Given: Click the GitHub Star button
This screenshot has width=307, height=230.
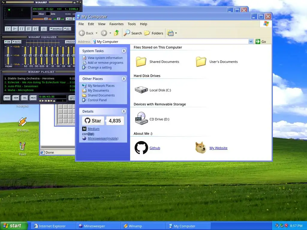Looking at the screenshot, I should tap(93, 121).
